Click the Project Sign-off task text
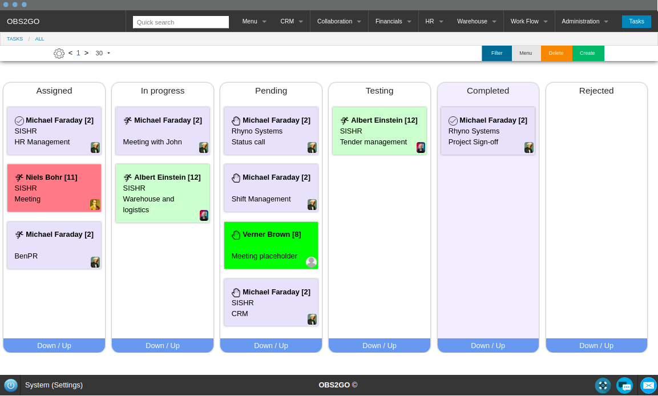The width and height of the screenshot is (658, 396). pos(473,142)
